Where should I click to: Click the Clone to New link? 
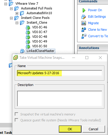[97, 30]
